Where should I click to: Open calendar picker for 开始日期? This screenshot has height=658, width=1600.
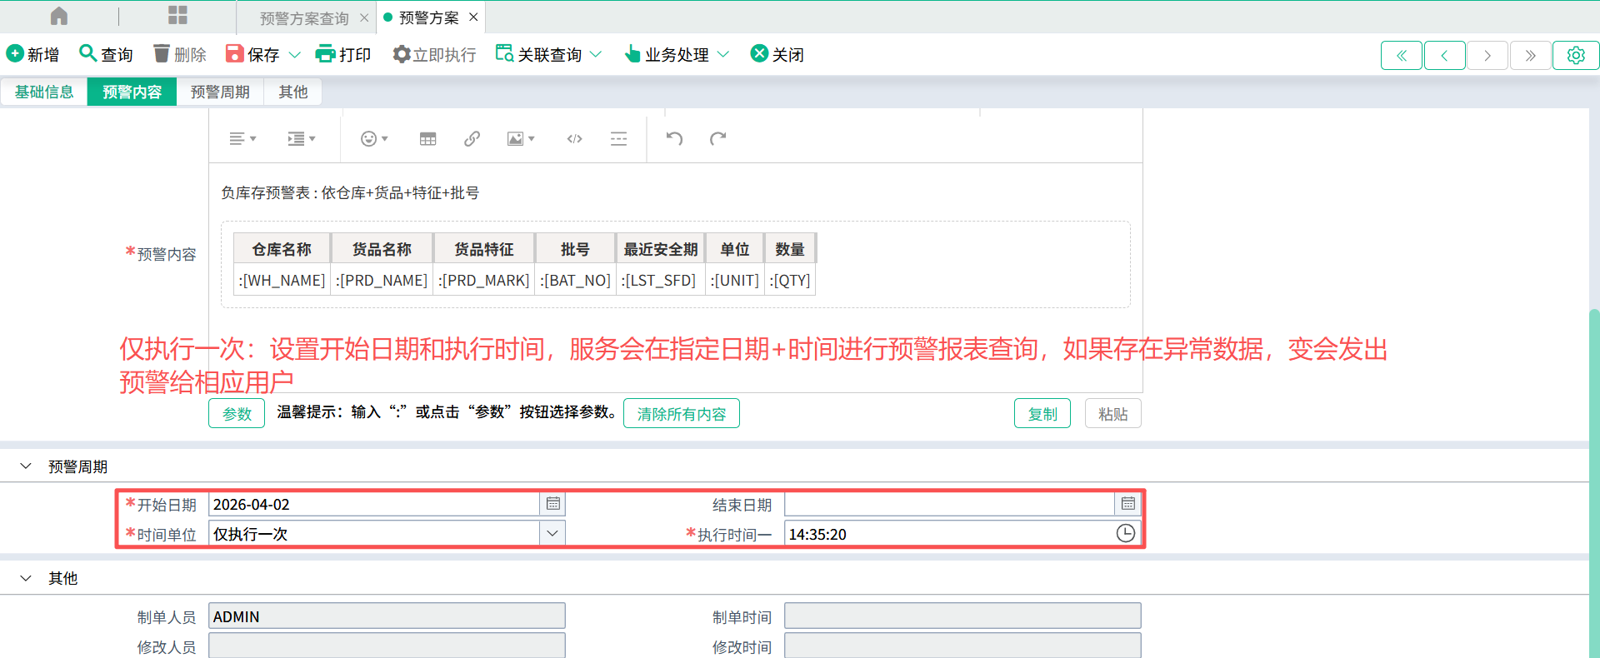tap(552, 504)
